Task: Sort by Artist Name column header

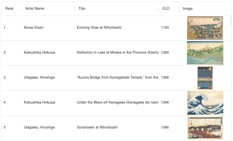Action: coord(35,8)
